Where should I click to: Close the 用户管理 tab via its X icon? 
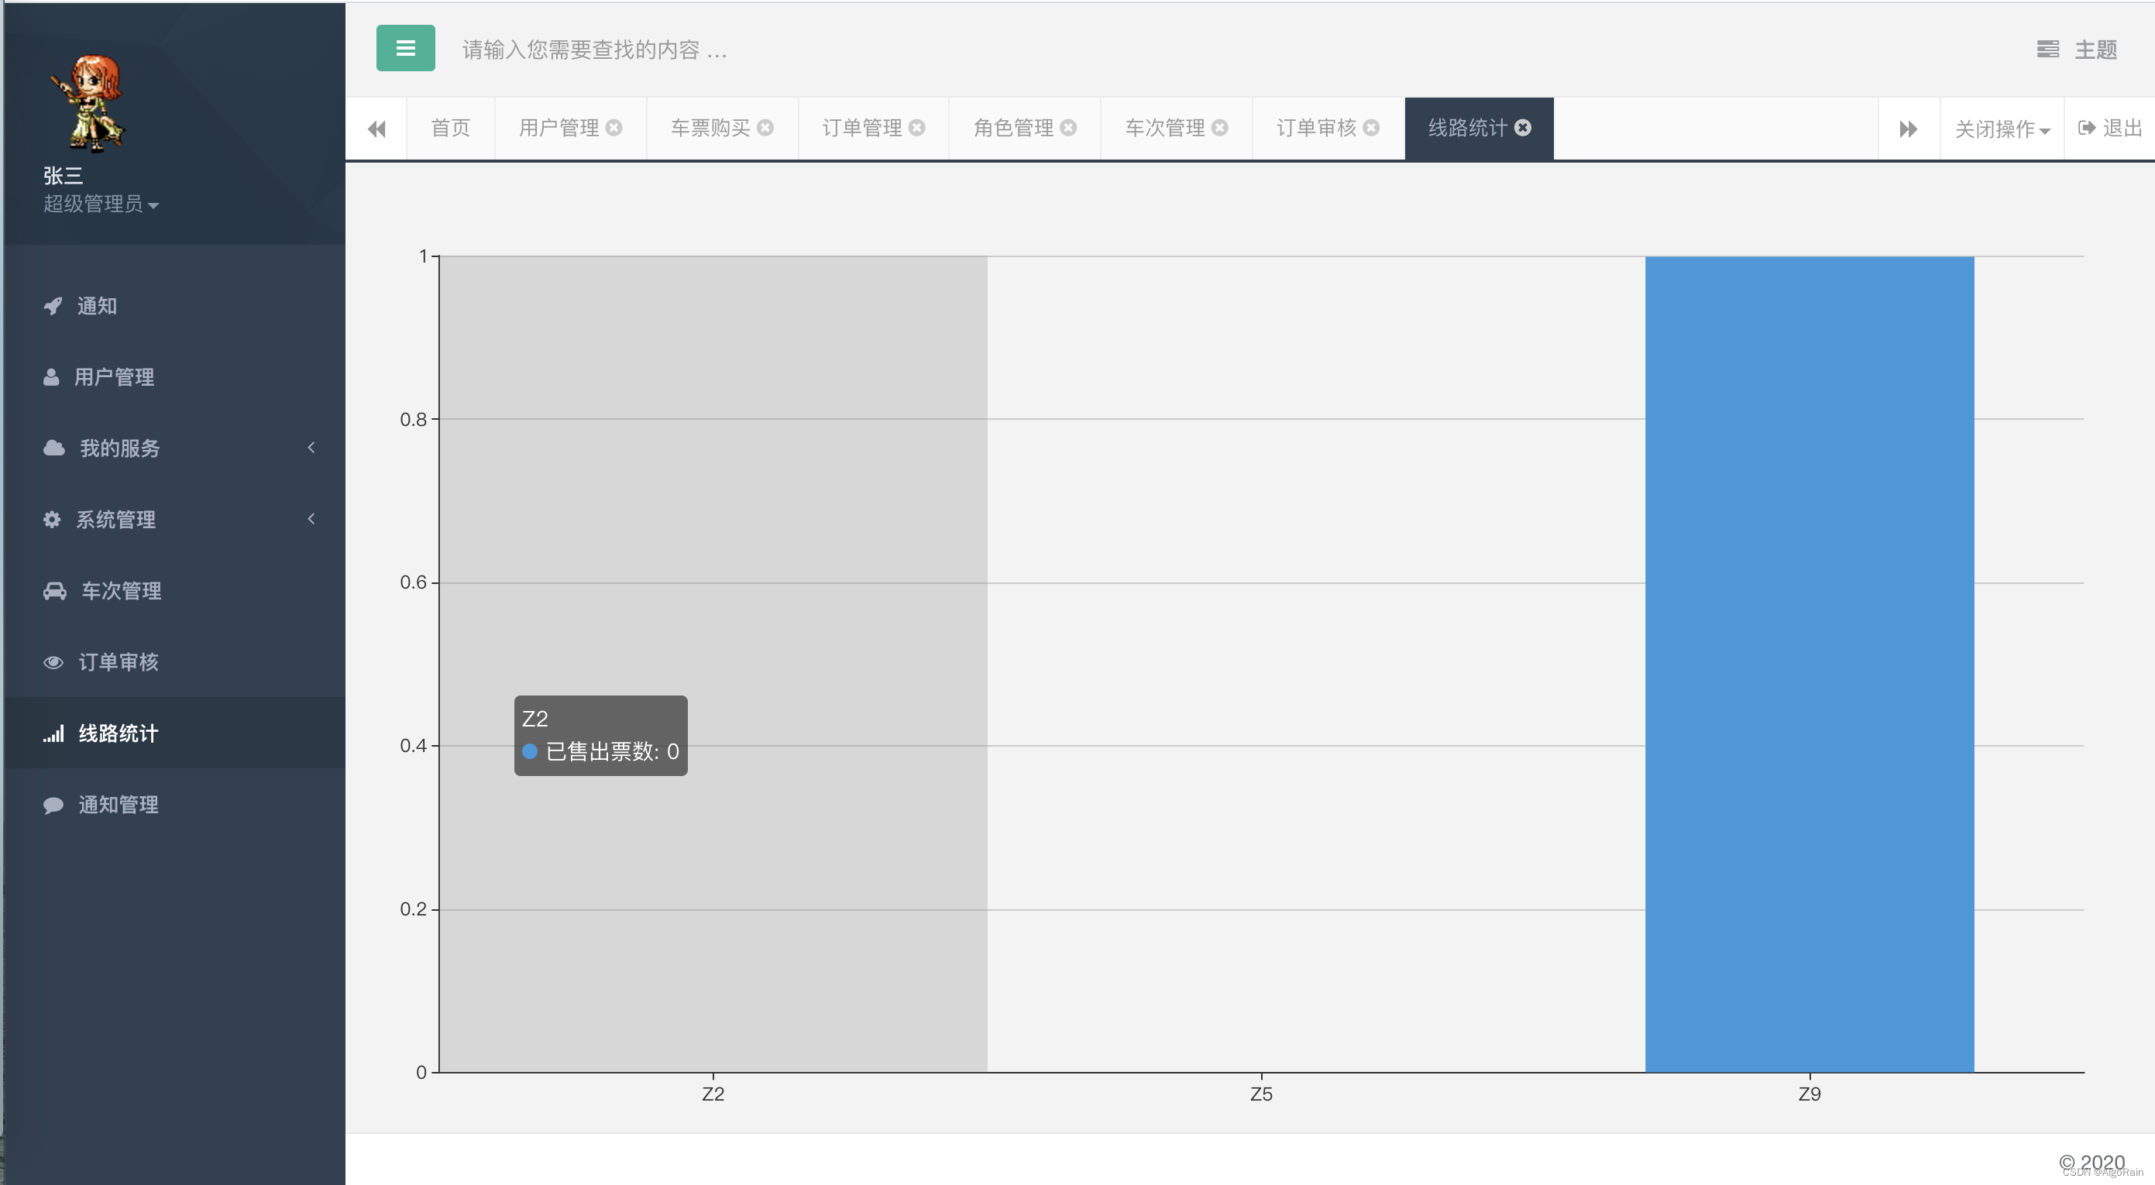tap(614, 127)
